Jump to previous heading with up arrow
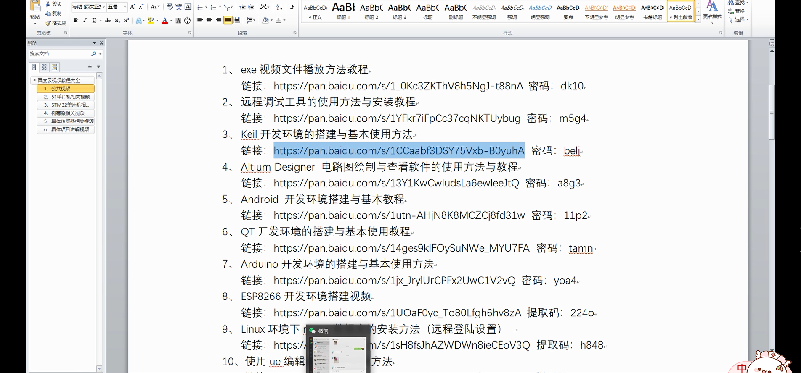Screen dimensions: 801x373 (x=90, y=66)
